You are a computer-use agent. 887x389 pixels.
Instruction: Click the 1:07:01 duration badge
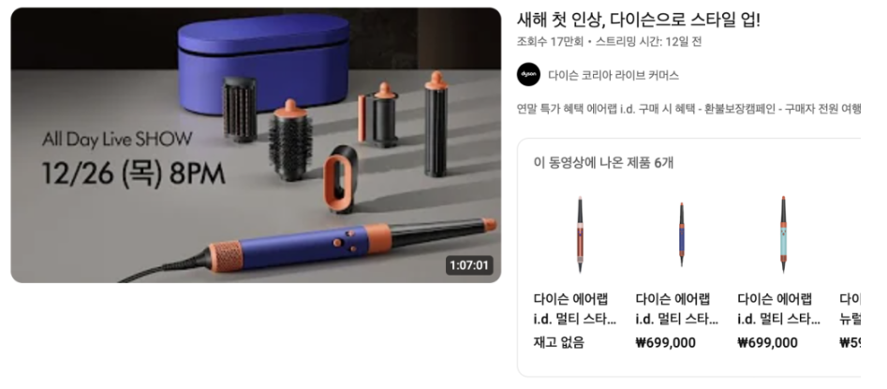[x=469, y=265]
